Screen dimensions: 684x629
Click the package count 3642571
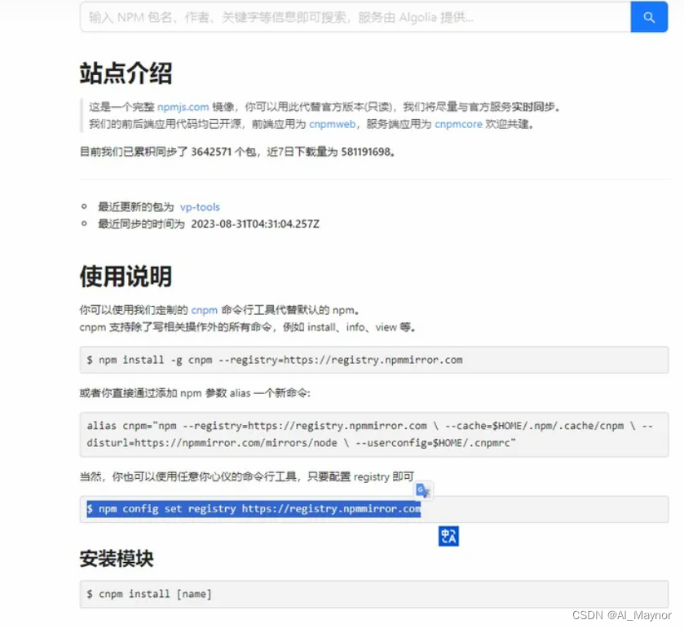211,152
